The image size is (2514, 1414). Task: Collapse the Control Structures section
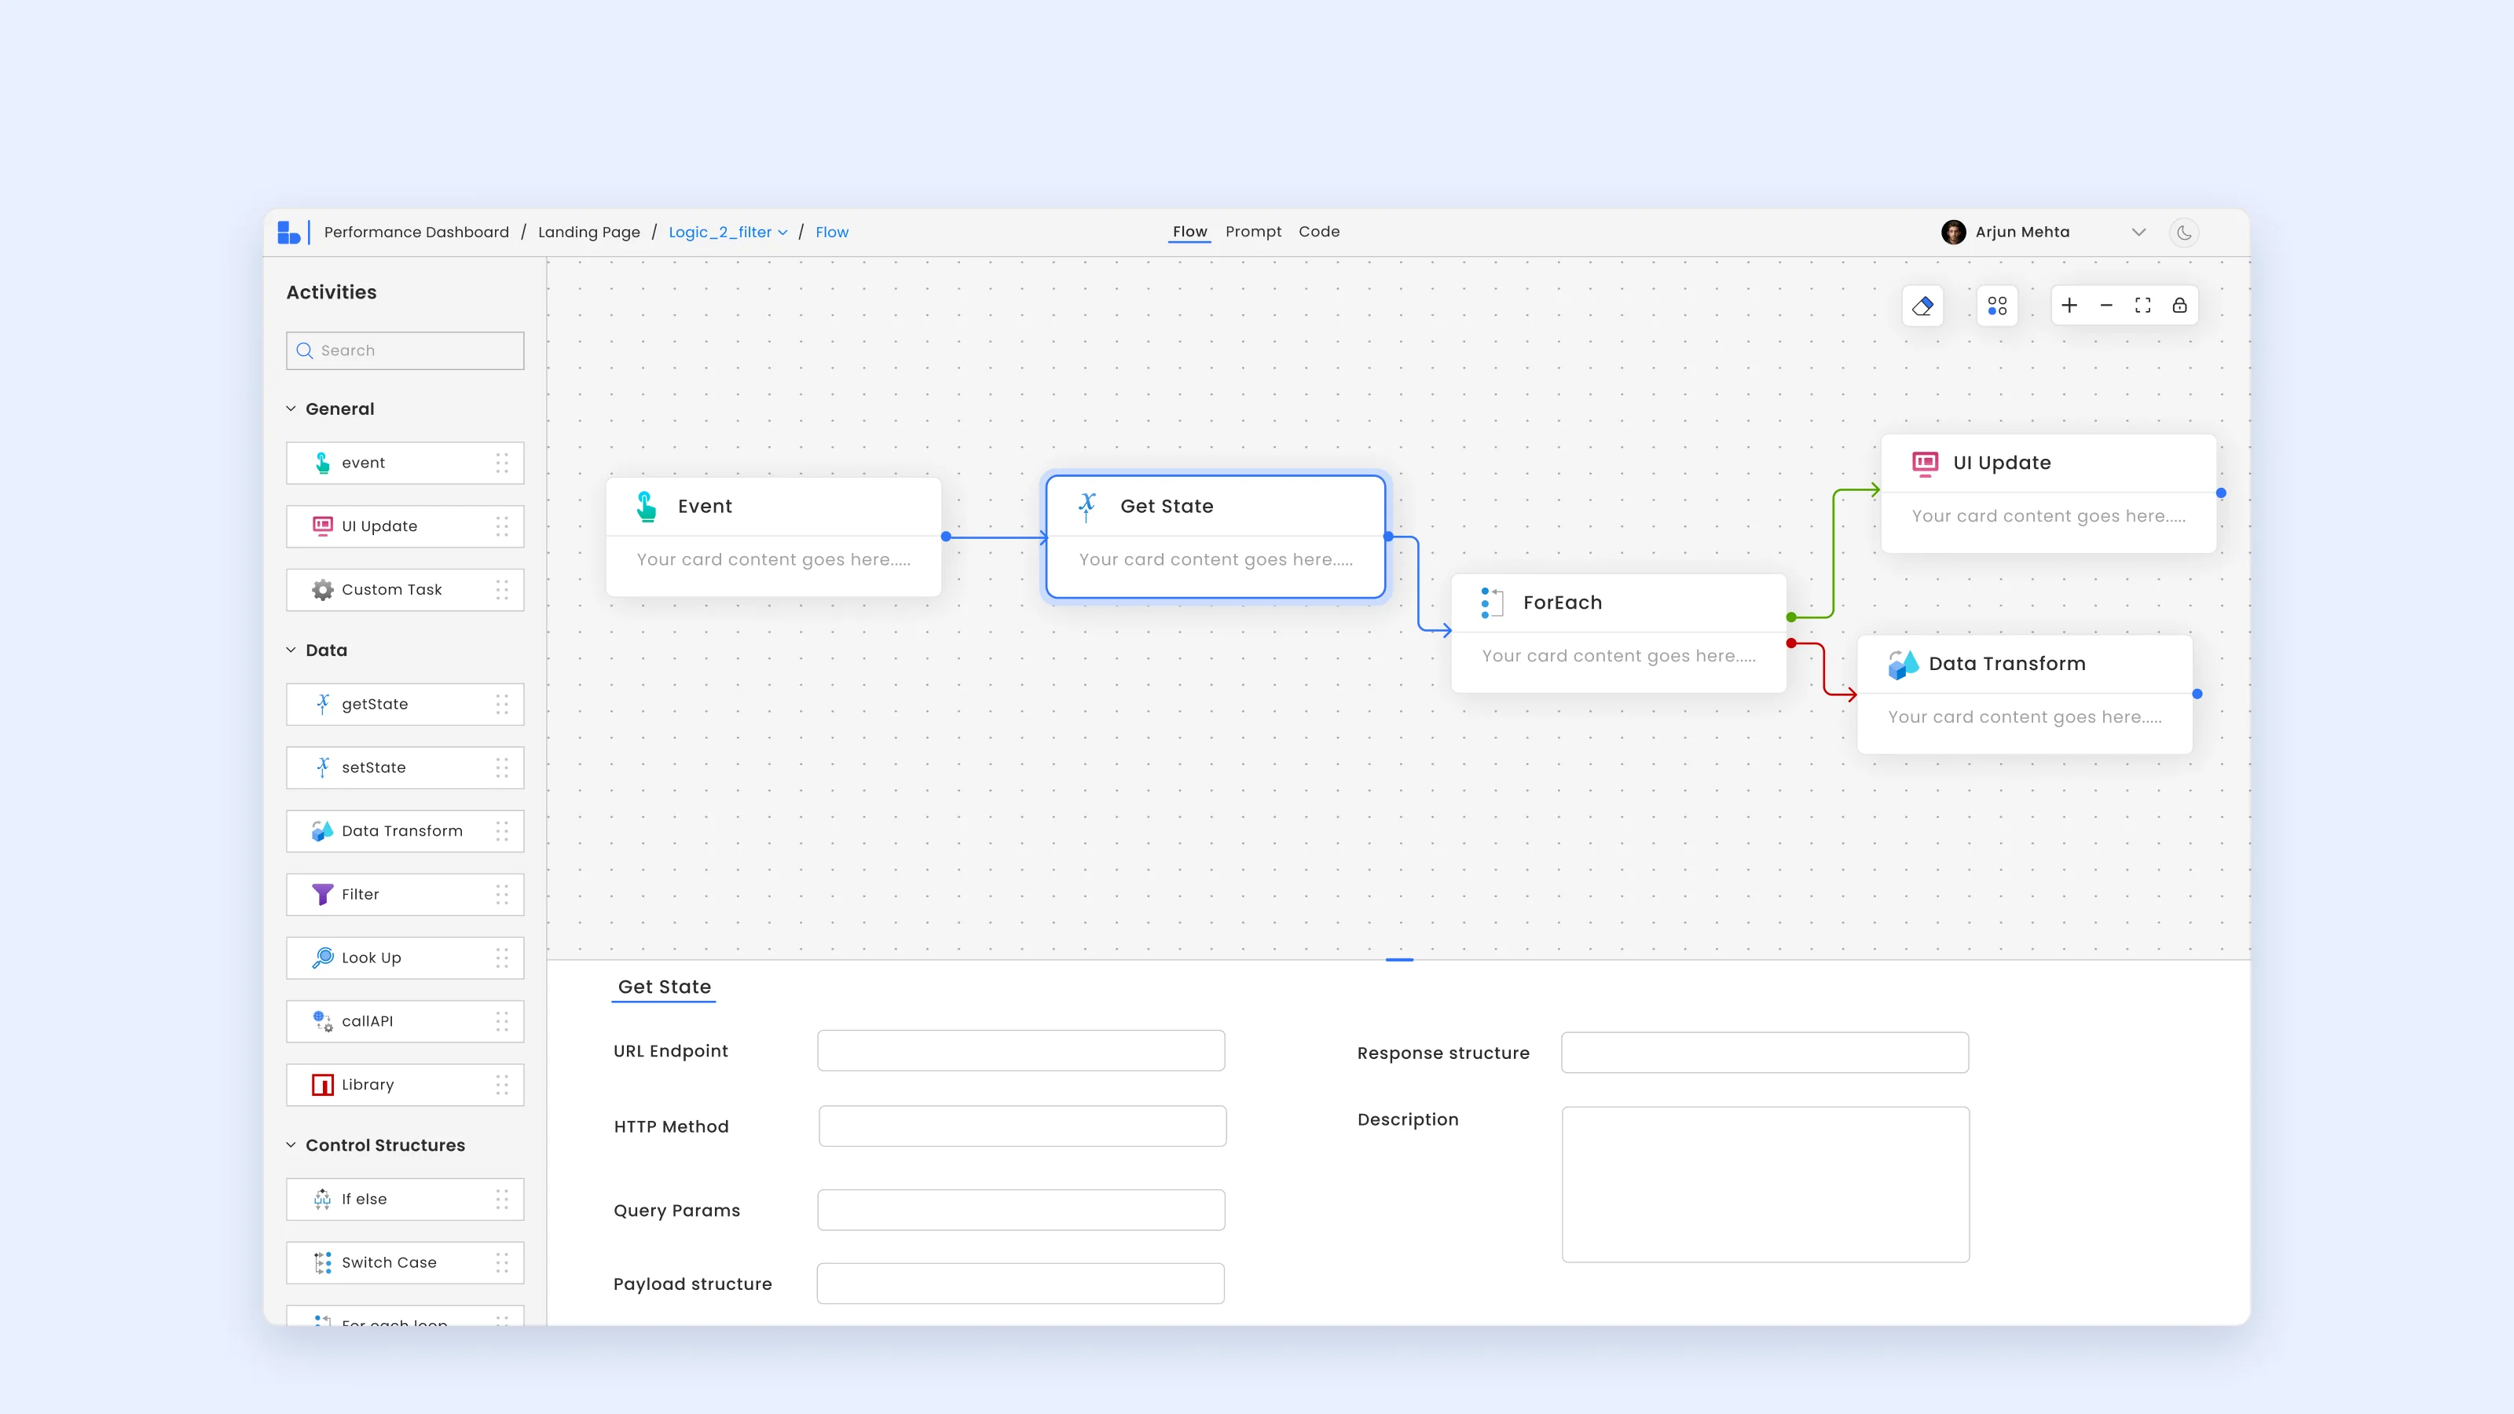(291, 1145)
